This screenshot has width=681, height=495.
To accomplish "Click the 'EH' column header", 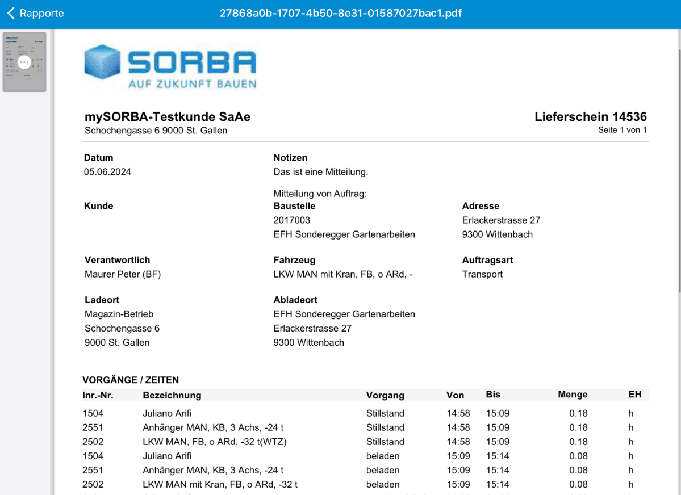I will pyautogui.click(x=634, y=395).
